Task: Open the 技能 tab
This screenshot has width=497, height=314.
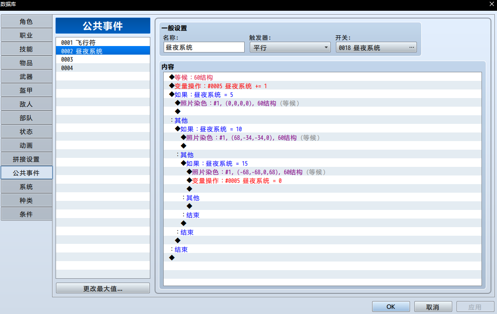Action: pos(26,49)
